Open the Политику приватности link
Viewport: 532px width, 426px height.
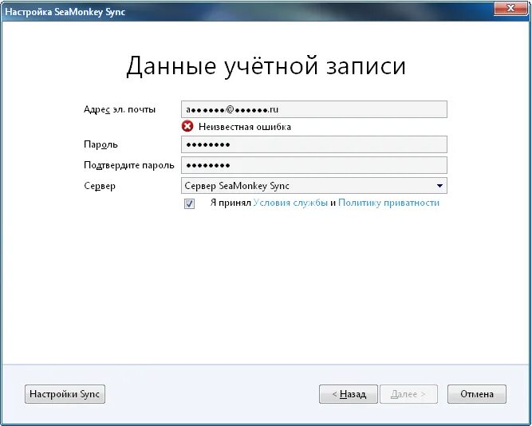point(388,203)
